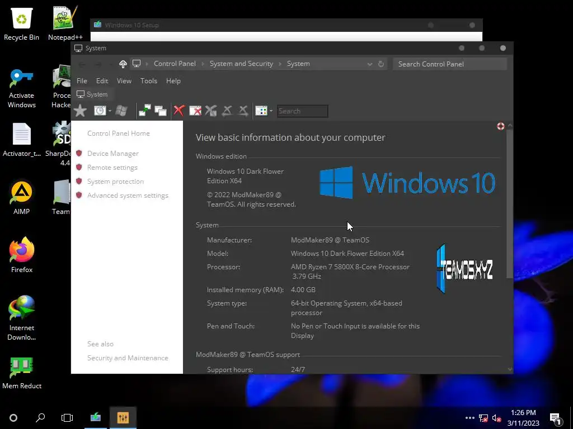Refresh the System page
The width and height of the screenshot is (573, 429).
coord(381,64)
